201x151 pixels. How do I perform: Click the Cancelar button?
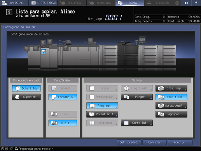pos(154,142)
